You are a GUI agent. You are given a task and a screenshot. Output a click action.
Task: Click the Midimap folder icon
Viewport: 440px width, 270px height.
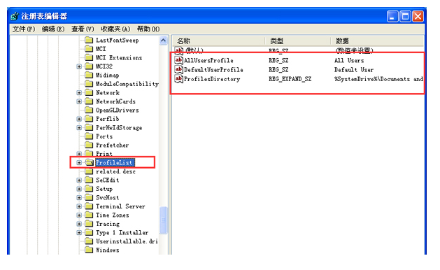(89, 75)
